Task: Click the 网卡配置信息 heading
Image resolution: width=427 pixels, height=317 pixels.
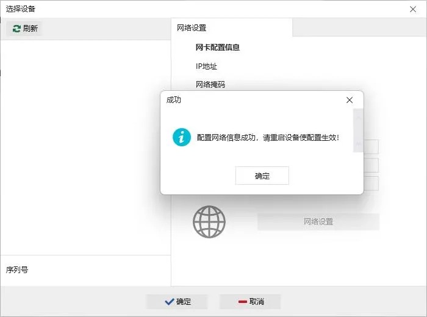Action: pyautogui.click(x=218, y=48)
